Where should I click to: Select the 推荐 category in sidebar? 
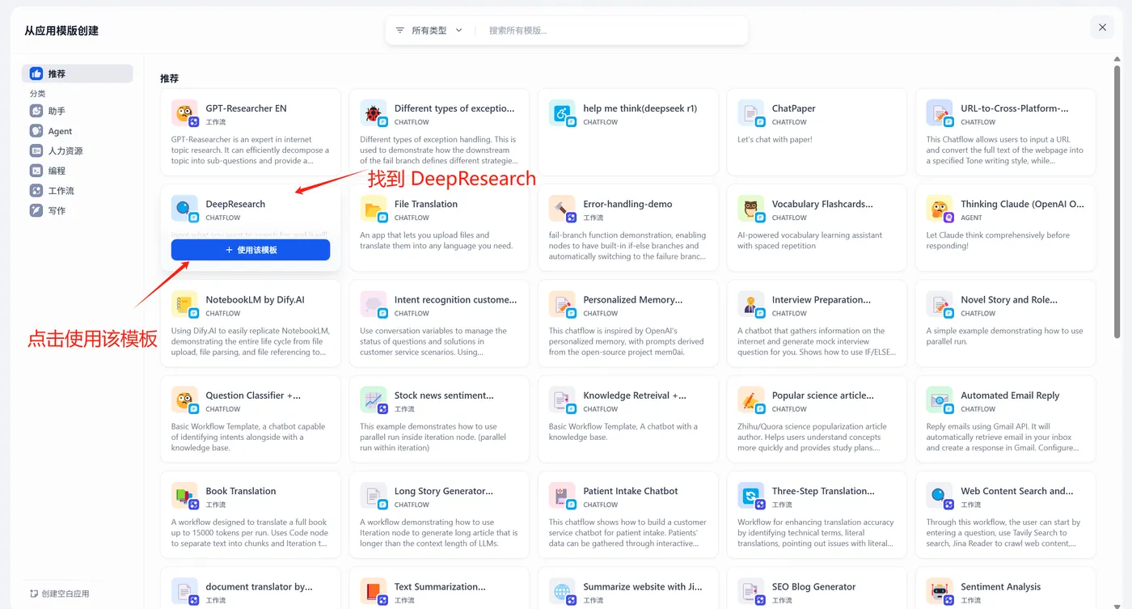tap(78, 74)
